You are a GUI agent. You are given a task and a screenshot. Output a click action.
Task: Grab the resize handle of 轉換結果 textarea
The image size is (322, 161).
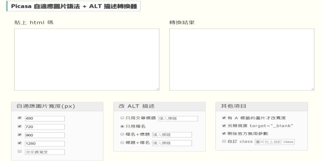click(x=313, y=89)
